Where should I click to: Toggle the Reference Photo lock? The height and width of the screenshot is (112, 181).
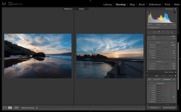[37, 108]
